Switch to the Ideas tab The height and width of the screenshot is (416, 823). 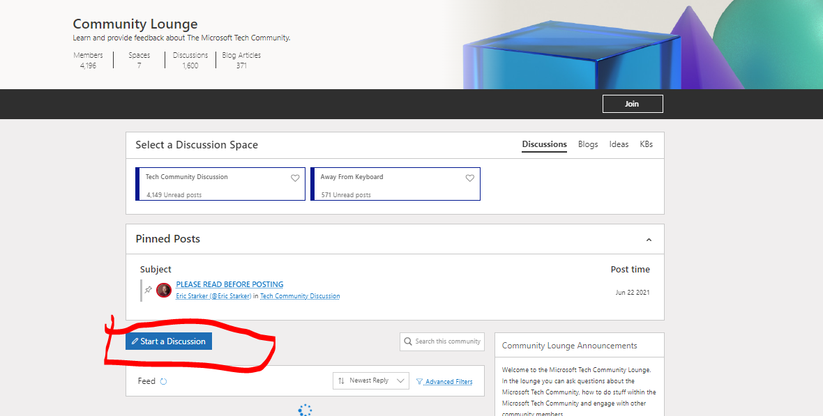619,144
